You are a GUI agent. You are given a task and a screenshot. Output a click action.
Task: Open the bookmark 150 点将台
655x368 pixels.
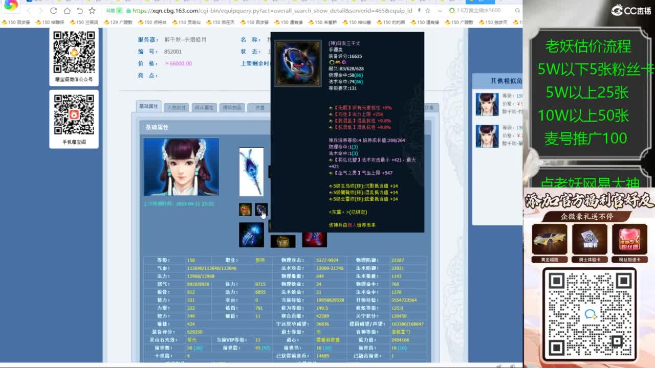(152, 22)
